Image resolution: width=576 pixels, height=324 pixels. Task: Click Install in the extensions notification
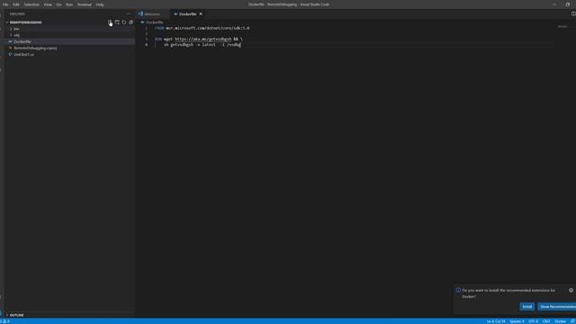(527, 307)
